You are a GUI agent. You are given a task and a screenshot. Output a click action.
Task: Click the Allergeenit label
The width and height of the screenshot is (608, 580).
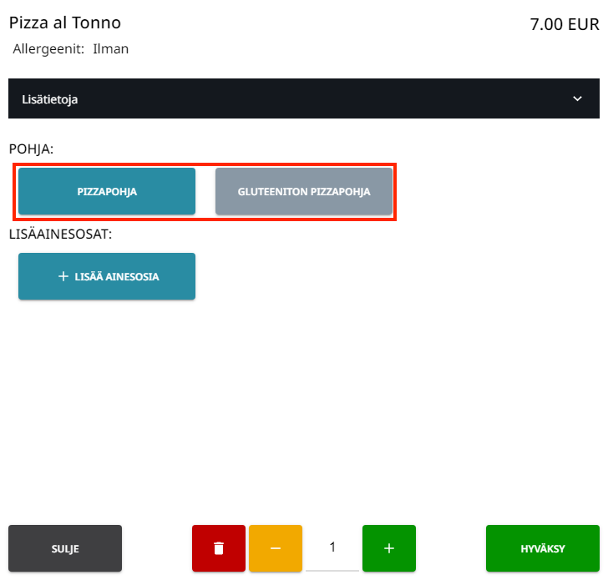point(48,49)
